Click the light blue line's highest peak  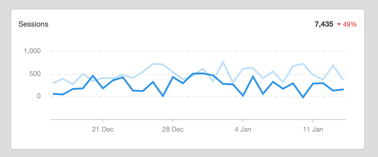(x=223, y=62)
